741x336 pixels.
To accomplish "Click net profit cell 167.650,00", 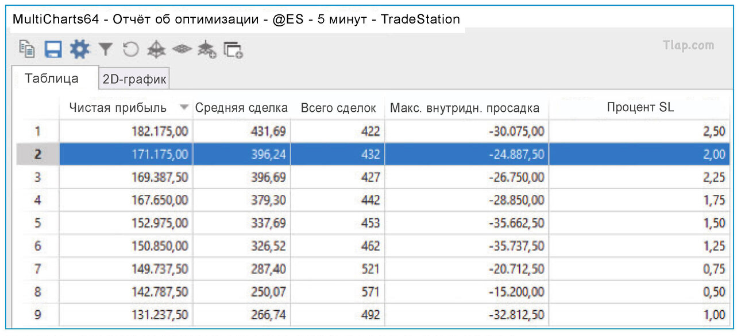I will pos(126,200).
